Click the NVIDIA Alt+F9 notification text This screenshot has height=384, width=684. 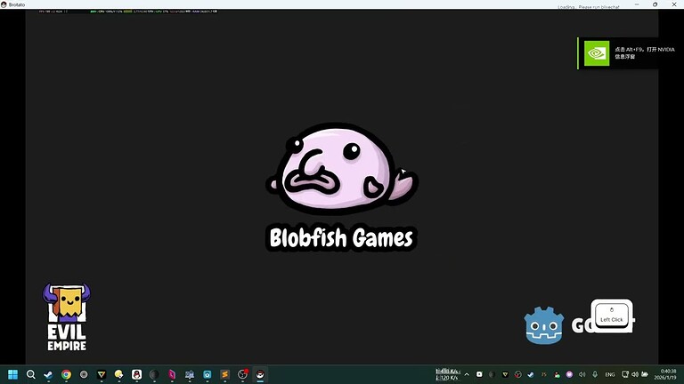(637, 52)
